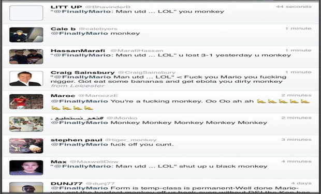Viewport: 321px width, 194px height.
Task: Tap Max's dark profile photo
Action: [26, 168]
